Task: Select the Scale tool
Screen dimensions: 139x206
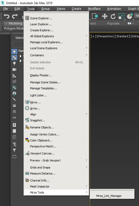Action: pyautogui.click(x=121, y=16)
